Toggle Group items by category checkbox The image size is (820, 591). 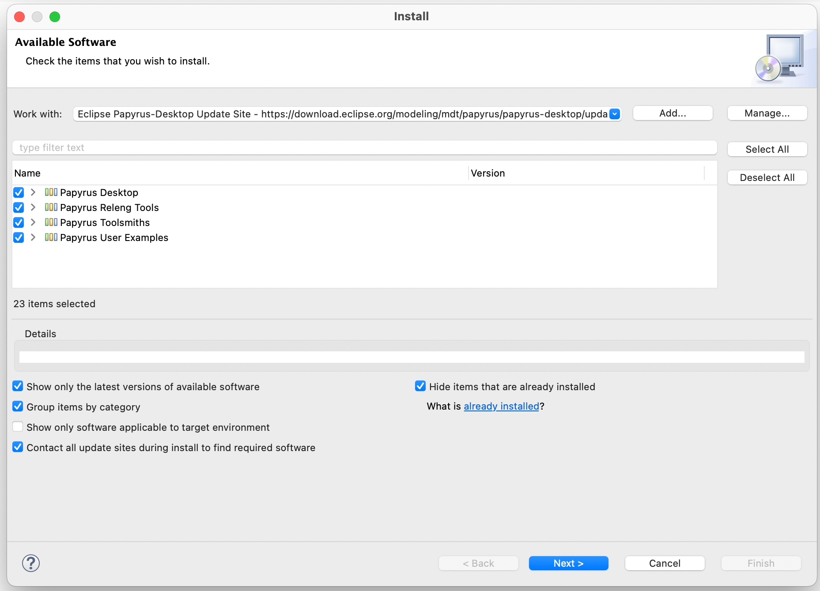click(18, 407)
